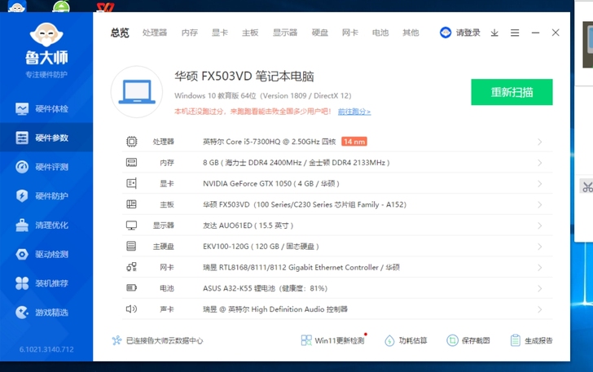This screenshot has height=372, width=593.
Task: Expand the 声卡 row chevron
Action: point(540,309)
